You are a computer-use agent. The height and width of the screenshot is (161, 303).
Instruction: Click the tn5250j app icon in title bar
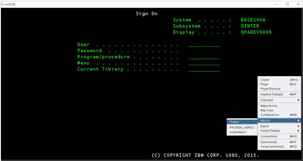[x=3, y=4]
